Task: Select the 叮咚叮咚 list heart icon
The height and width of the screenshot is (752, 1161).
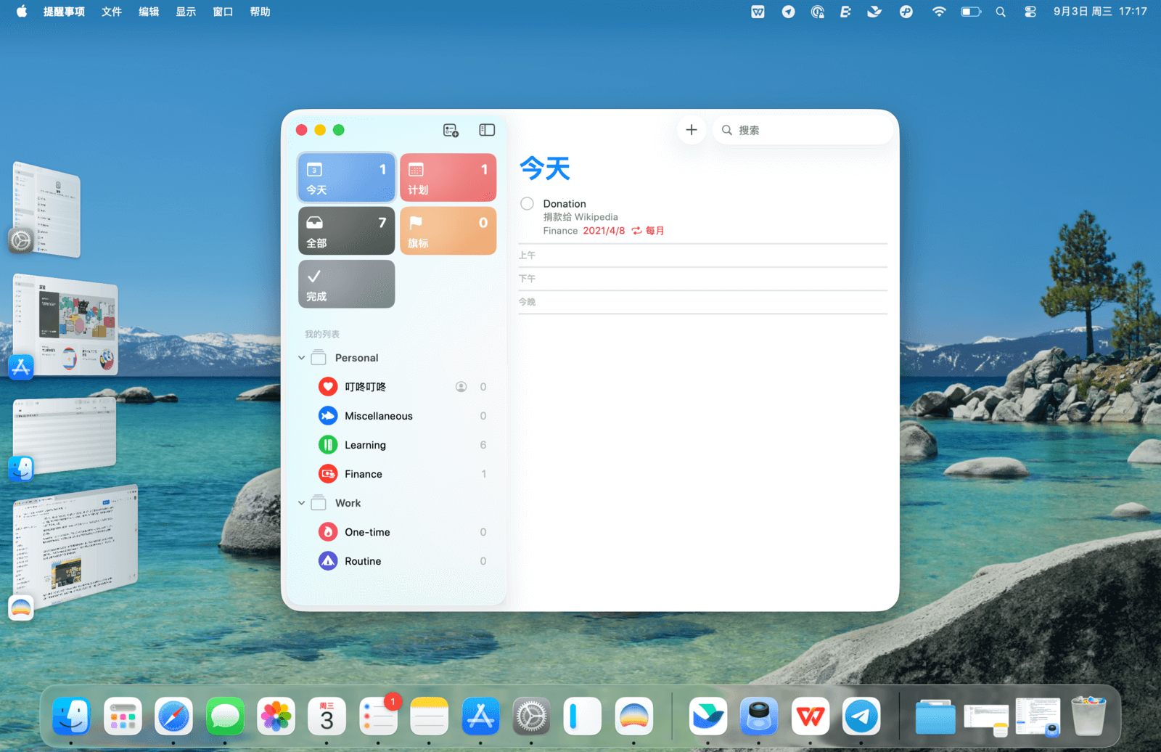Action: [328, 387]
